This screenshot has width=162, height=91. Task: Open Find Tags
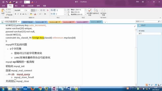96,11
